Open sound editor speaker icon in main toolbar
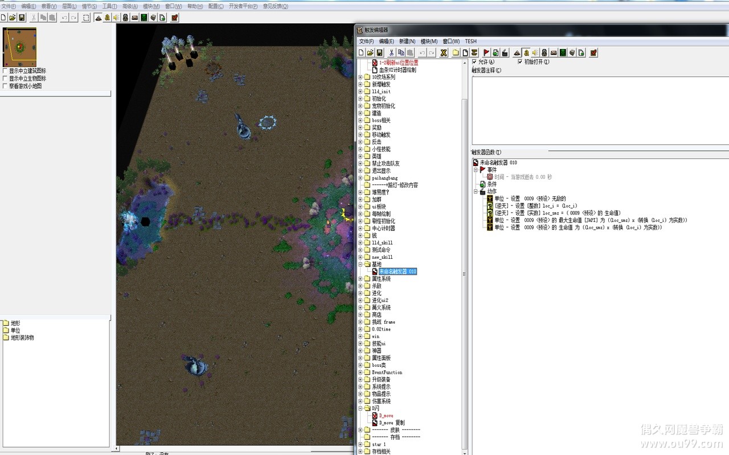The width and height of the screenshot is (729, 455). (116, 18)
